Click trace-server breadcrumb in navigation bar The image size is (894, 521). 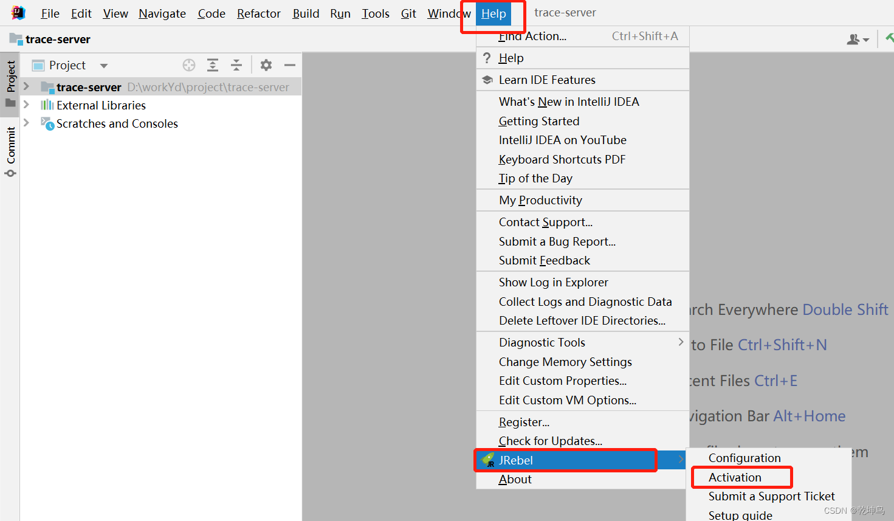tap(58, 40)
